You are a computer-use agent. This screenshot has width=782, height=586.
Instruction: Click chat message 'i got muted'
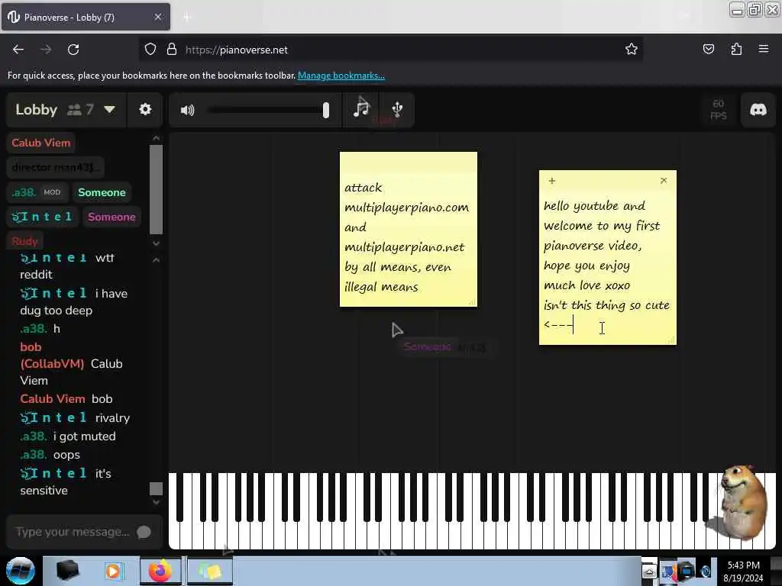(84, 436)
